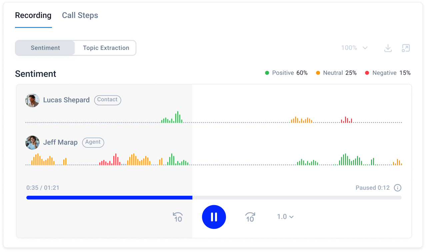Click the Agent badge for Jeff Marap
This screenshot has height=252, width=426.
click(93, 142)
